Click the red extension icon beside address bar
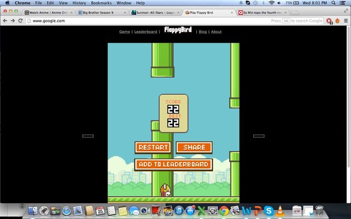The image size is (351, 219). (x=329, y=21)
